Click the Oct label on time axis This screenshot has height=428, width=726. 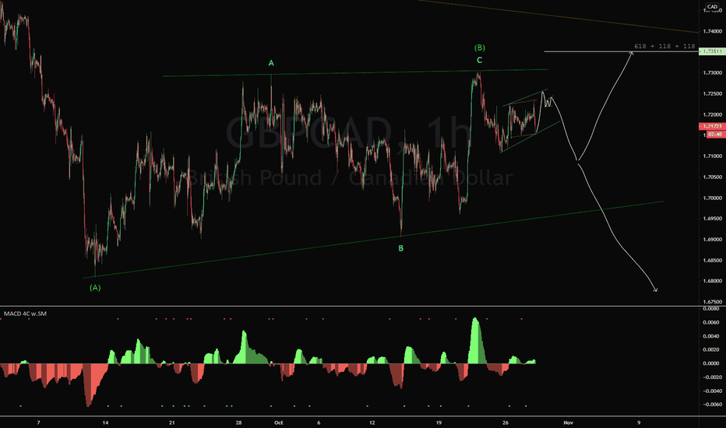click(x=278, y=423)
